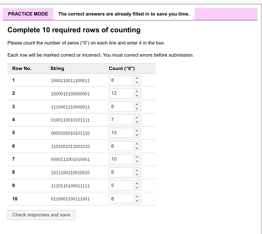
Task: Focus the row 9 count field showing 5
Action: [120, 185]
